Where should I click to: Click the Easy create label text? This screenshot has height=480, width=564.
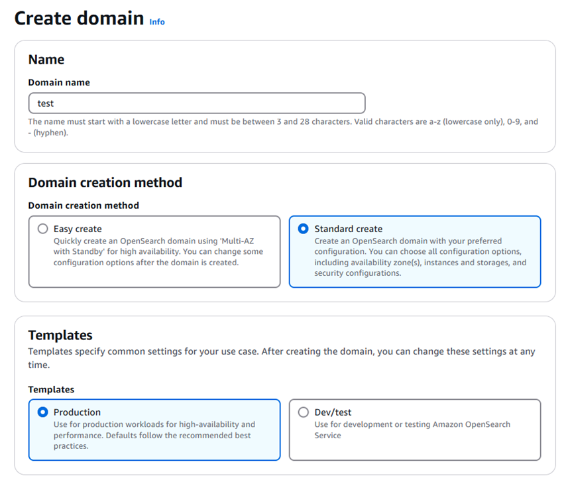[78, 229]
